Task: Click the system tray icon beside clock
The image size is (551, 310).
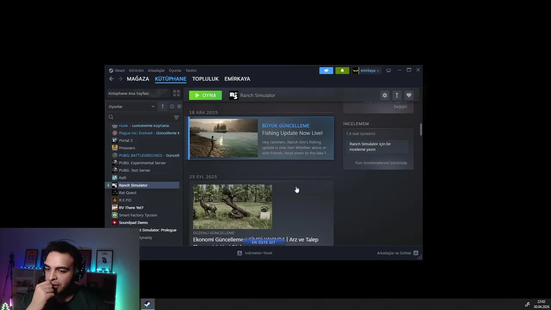Action: (527, 304)
